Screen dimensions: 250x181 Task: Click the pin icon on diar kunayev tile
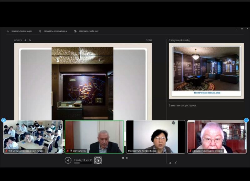pyautogui.click(x=71, y=151)
